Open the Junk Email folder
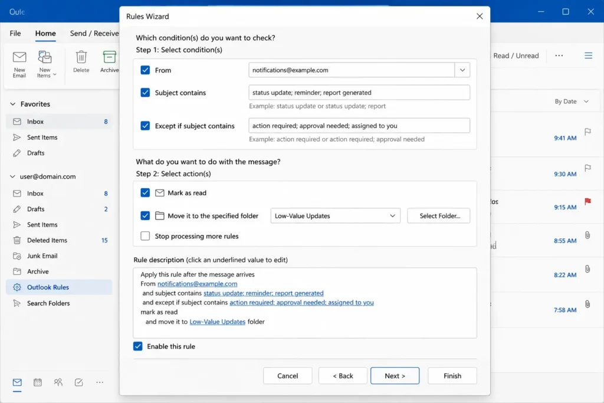 click(x=60, y=256)
